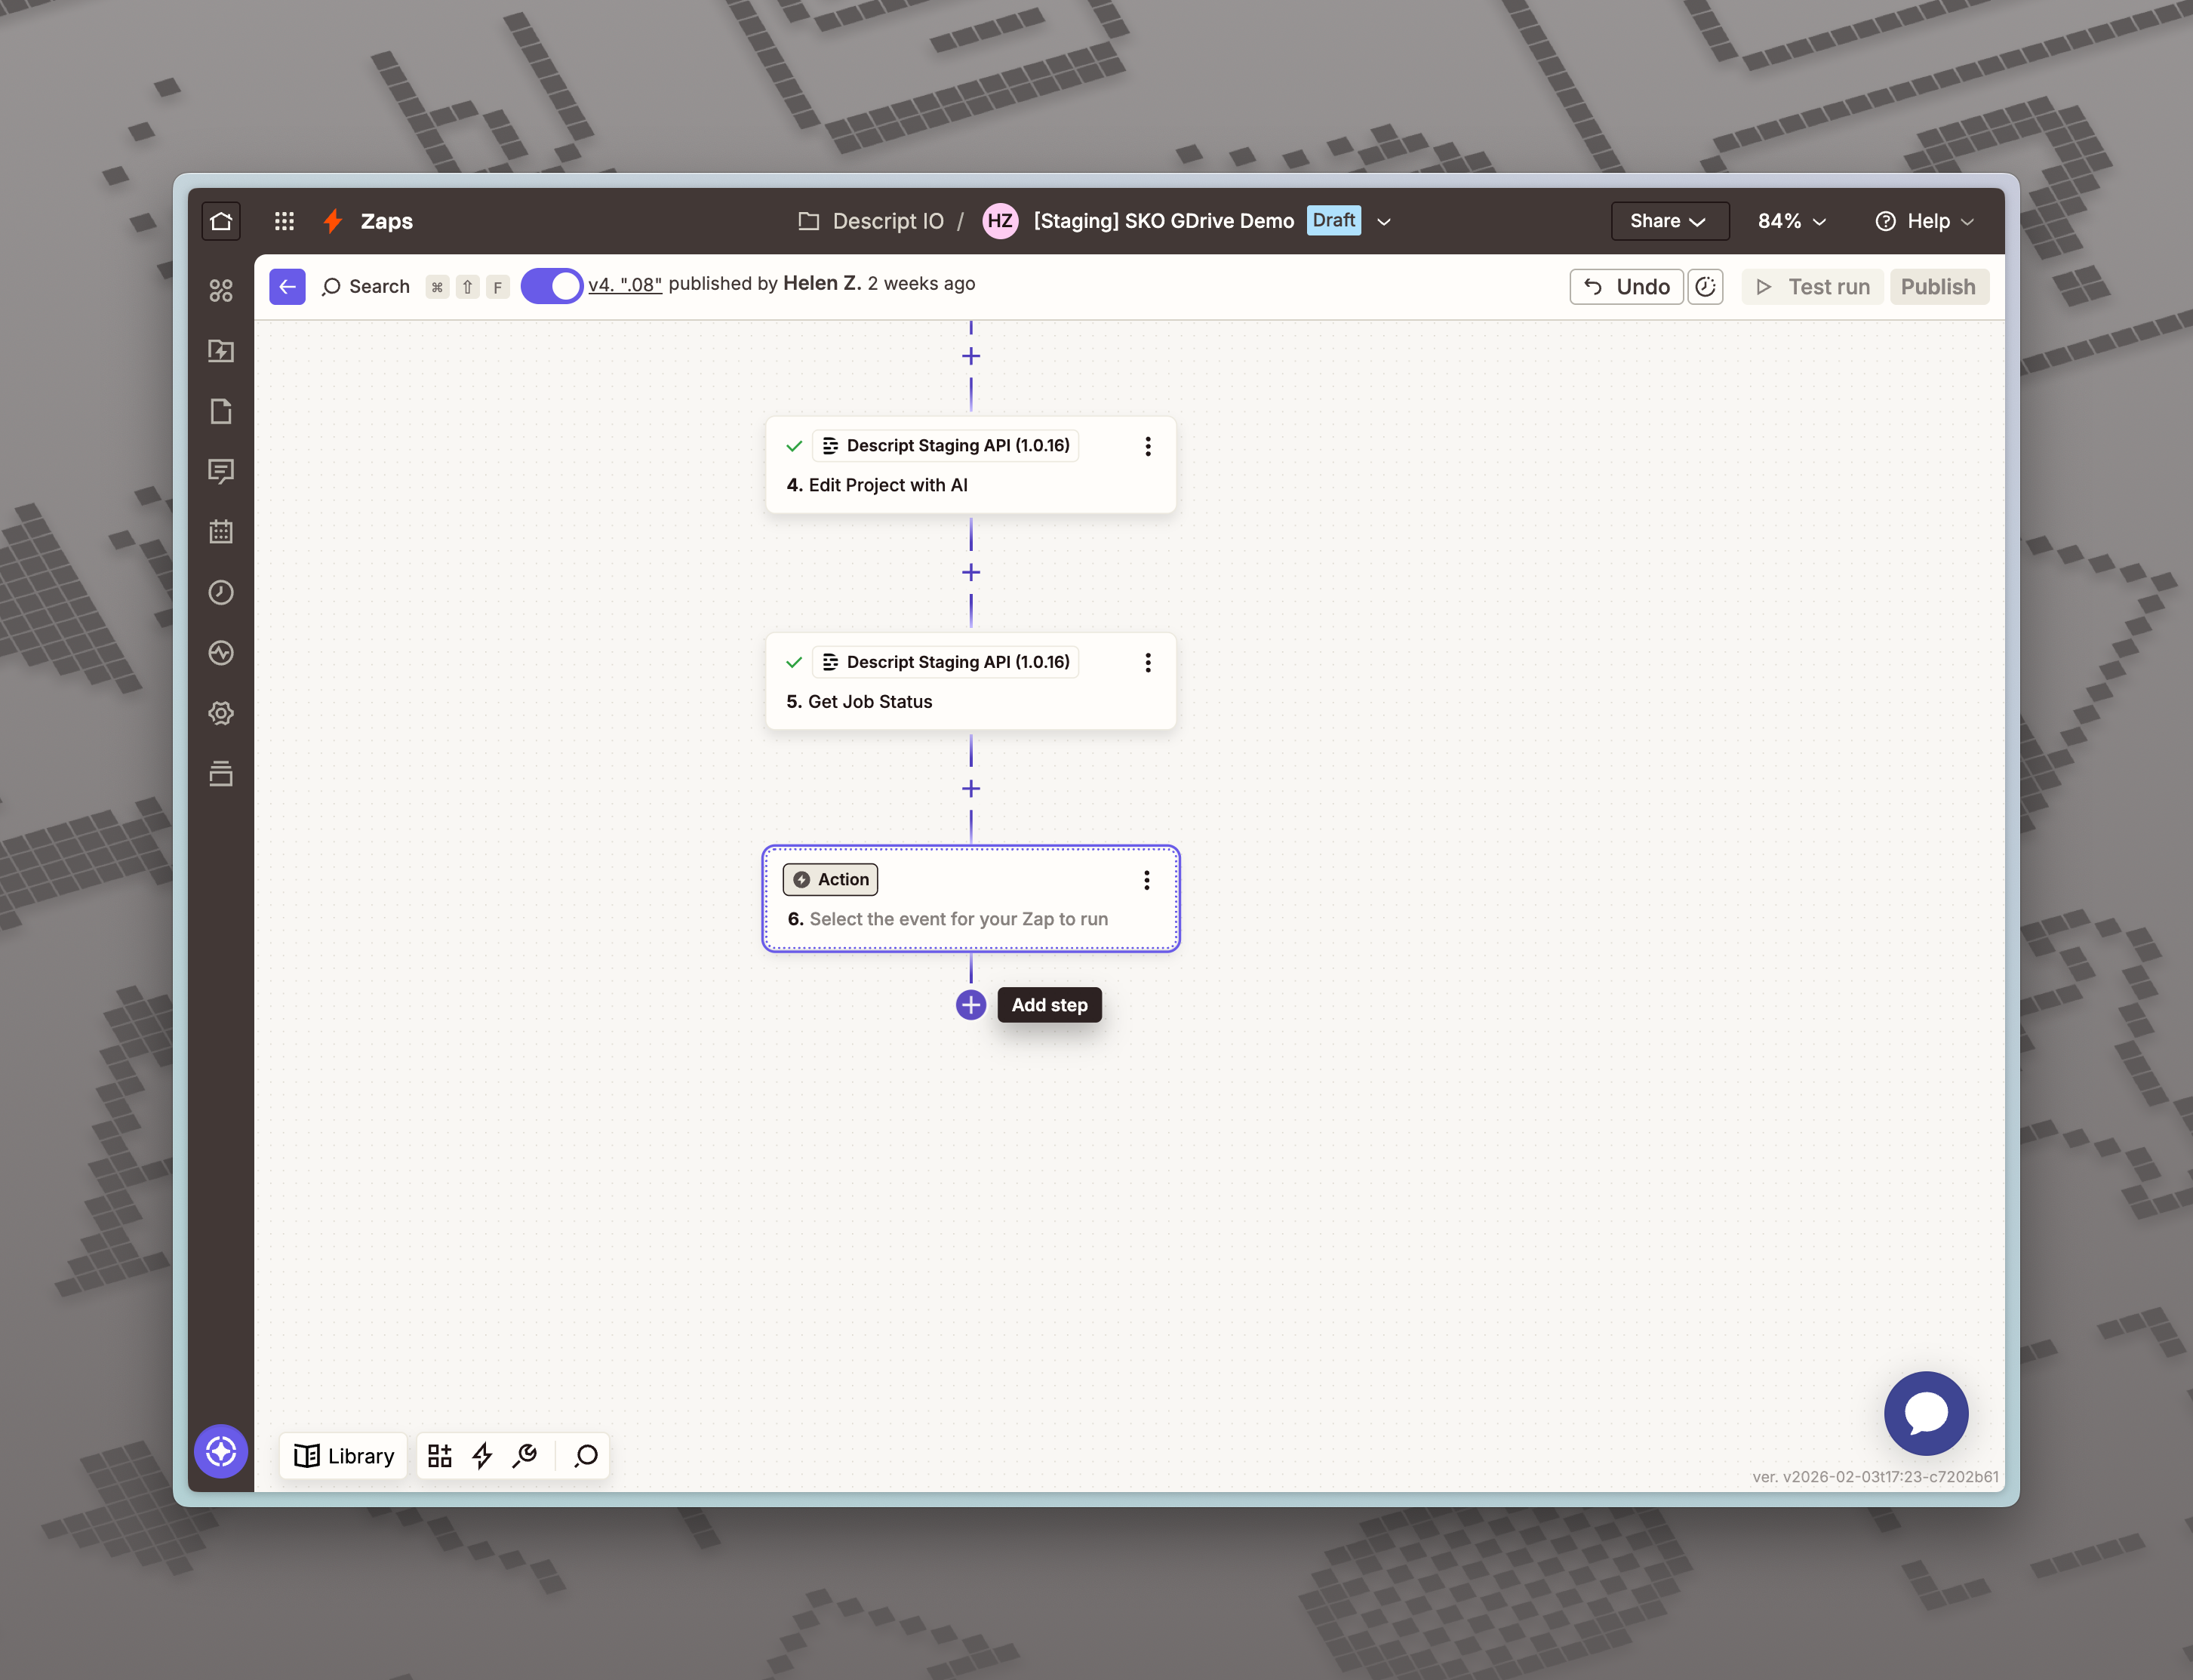The height and width of the screenshot is (1680, 2193).
Task: Open three-dot menu on step 4
Action: (x=1148, y=446)
